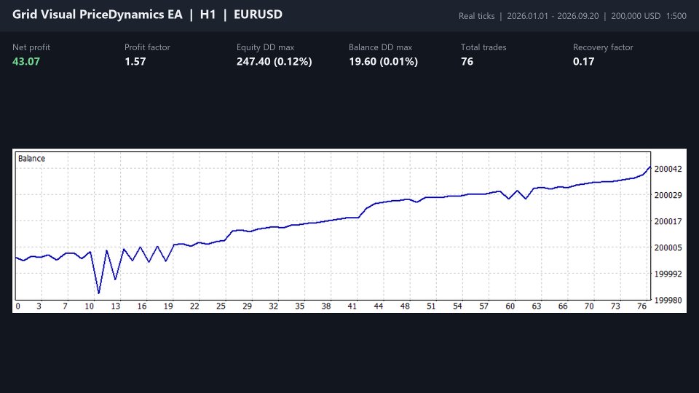Click the Equity DD max label
Viewport: 699px width, 393px height.
[265, 47]
